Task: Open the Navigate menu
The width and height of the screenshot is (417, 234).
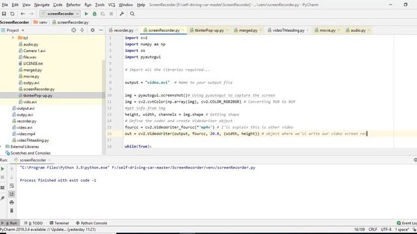Action: click(x=42, y=5)
